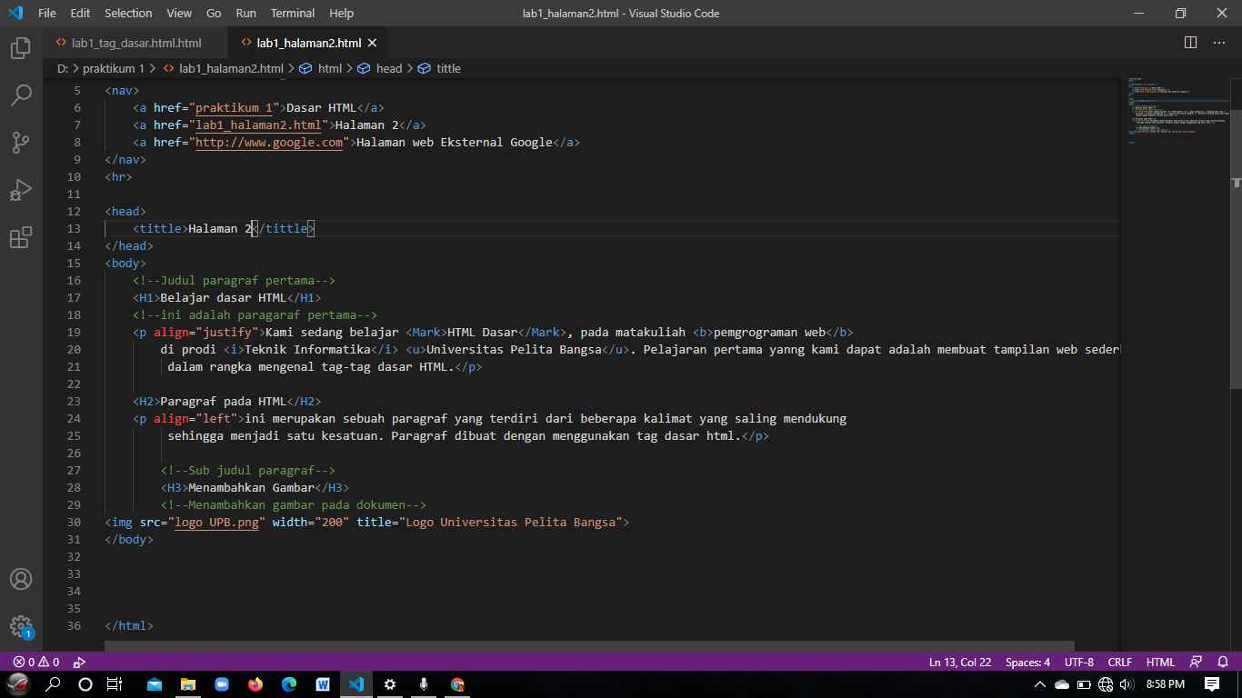Open the More Actions ellipsis menu
Viewport: 1242px width, 698px height.
[x=1219, y=41]
